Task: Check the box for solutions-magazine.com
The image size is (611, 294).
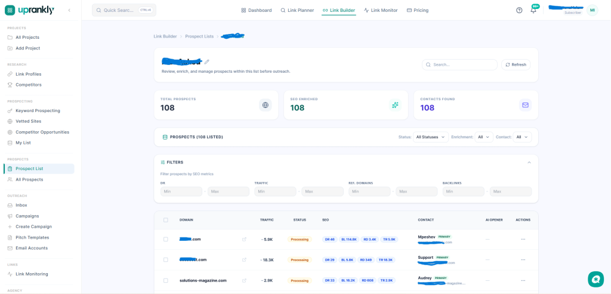Action: click(166, 280)
